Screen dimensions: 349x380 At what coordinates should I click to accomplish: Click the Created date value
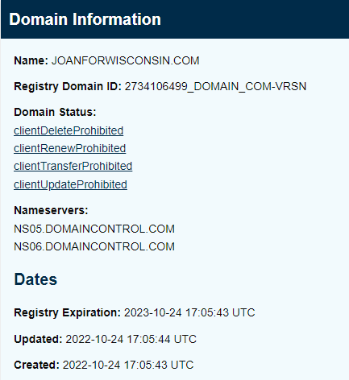click(x=128, y=365)
